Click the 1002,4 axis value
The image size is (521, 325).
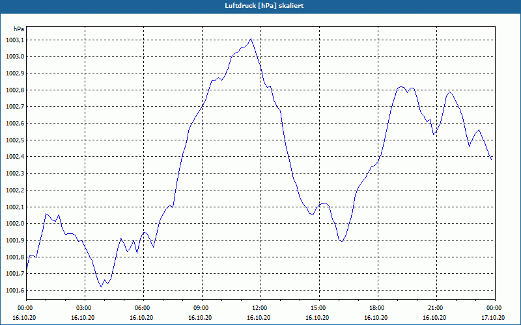[x=15, y=157]
